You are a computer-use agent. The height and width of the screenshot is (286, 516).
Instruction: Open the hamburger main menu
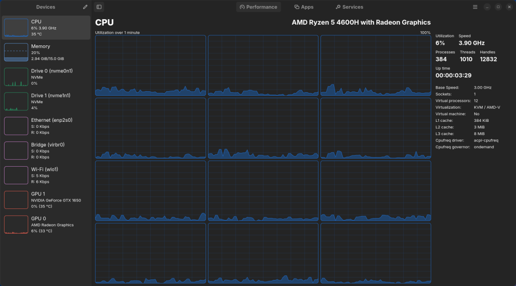[x=475, y=7]
